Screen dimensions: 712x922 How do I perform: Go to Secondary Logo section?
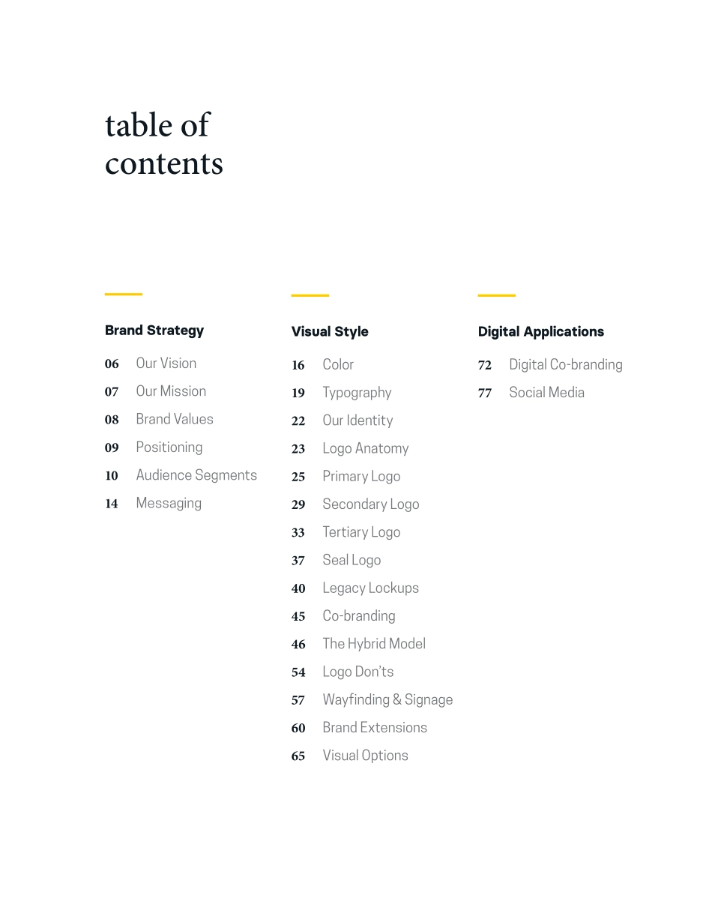tap(370, 504)
